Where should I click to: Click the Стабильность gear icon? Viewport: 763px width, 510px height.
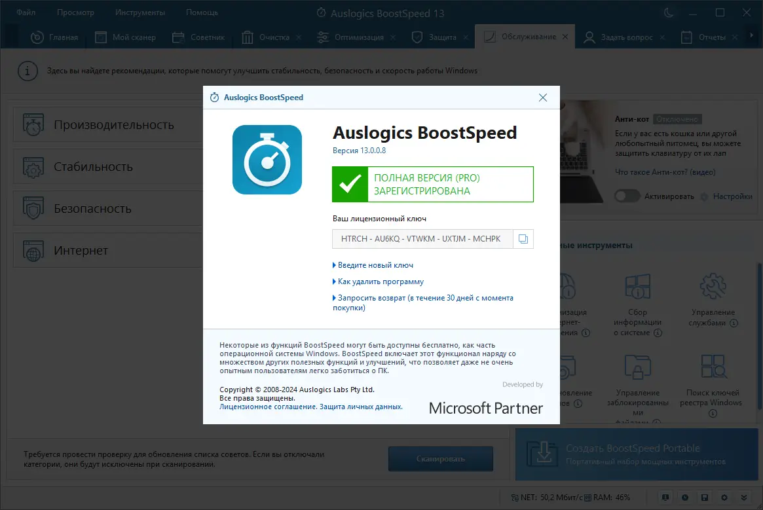pyautogui.click(x=33, y=167)
